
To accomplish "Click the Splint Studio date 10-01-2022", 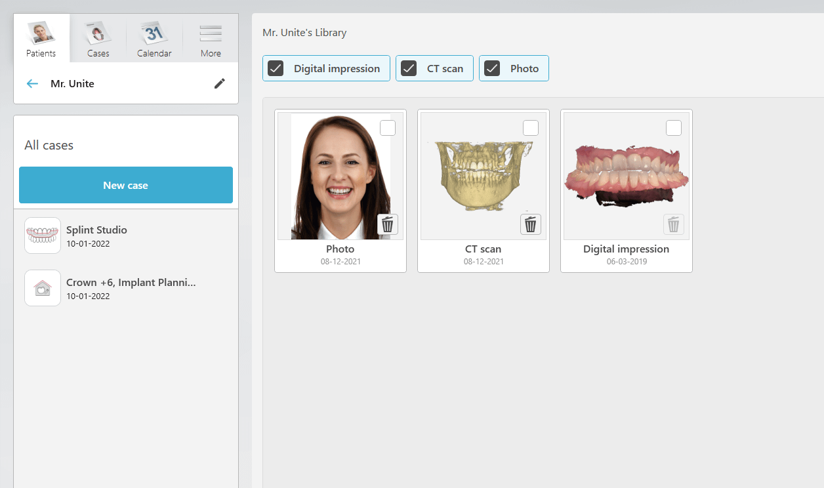I will click(88, 243).
